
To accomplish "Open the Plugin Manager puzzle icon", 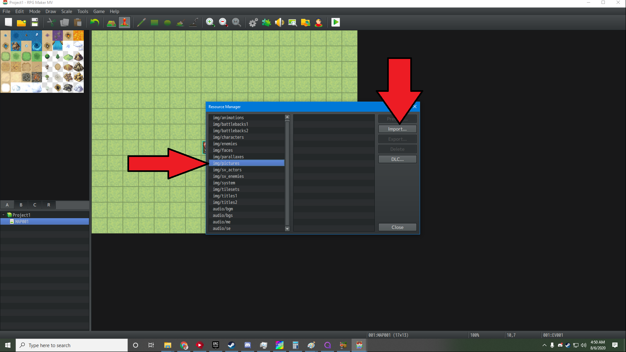I will click(x=266, y=22).
